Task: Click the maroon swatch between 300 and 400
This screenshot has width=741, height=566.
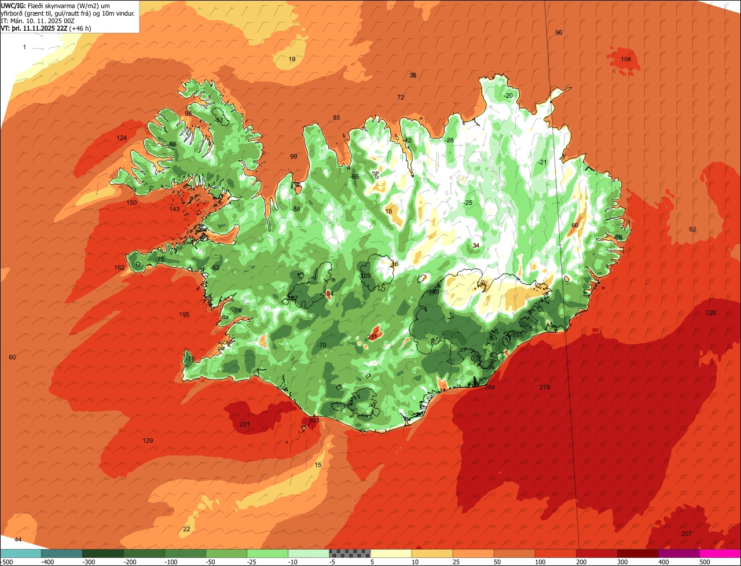Action: click(x=637, y=553)
